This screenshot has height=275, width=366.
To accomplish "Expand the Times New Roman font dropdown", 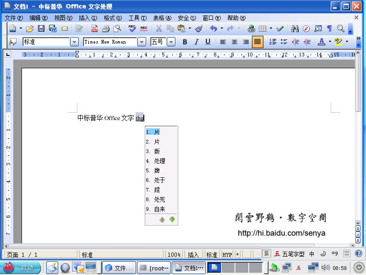I will tap(142, 42).
